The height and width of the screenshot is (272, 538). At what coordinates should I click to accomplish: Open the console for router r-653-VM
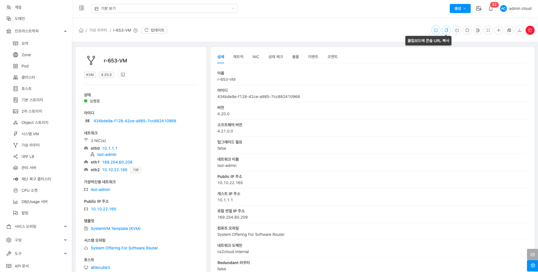[x=436, y=30]
